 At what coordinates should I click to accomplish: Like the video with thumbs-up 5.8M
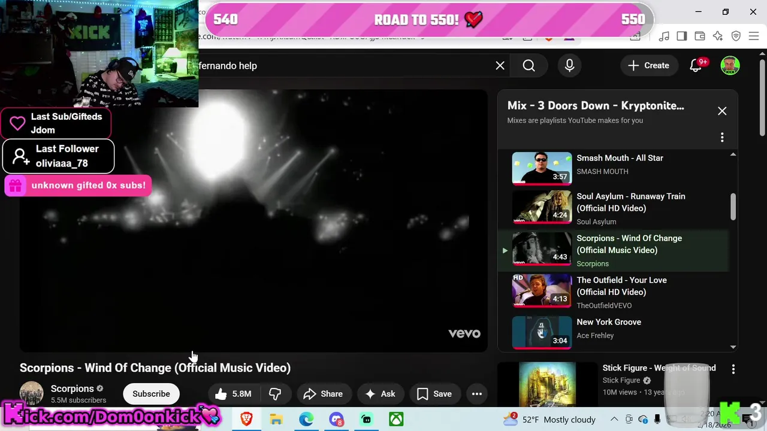click(x=233, y=394)
